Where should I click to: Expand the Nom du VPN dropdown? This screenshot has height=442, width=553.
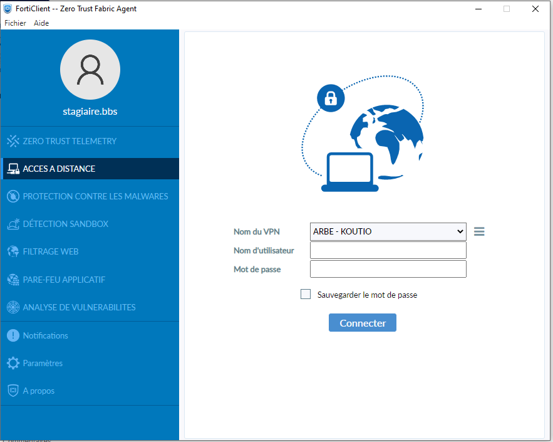coord(388,231)
